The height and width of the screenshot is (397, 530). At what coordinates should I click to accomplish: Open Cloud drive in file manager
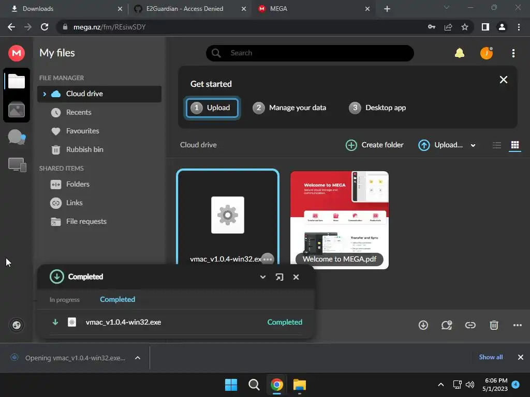(x=99, y=94)
